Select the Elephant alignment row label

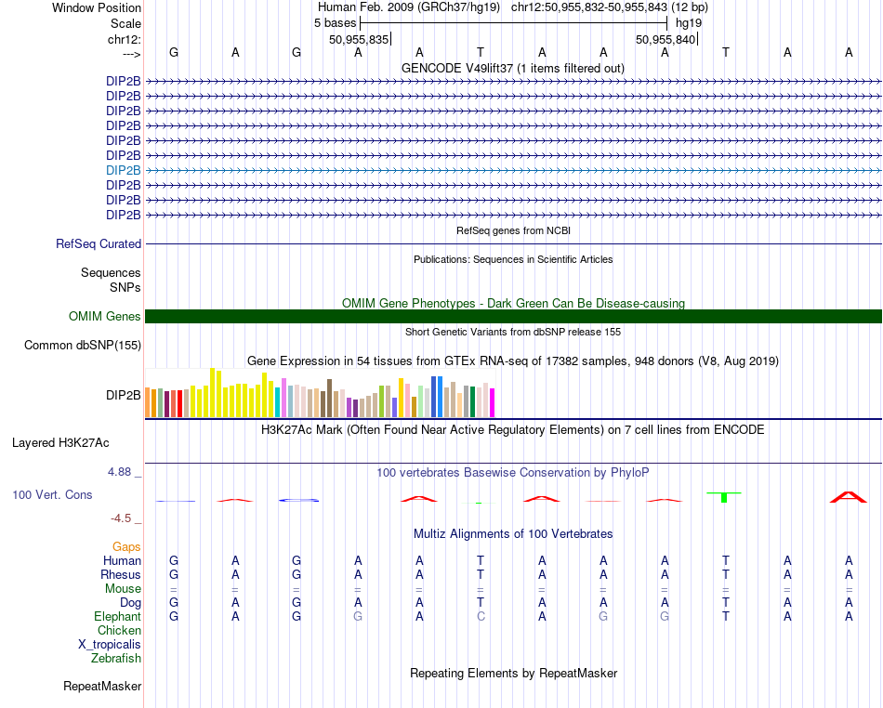117,617
